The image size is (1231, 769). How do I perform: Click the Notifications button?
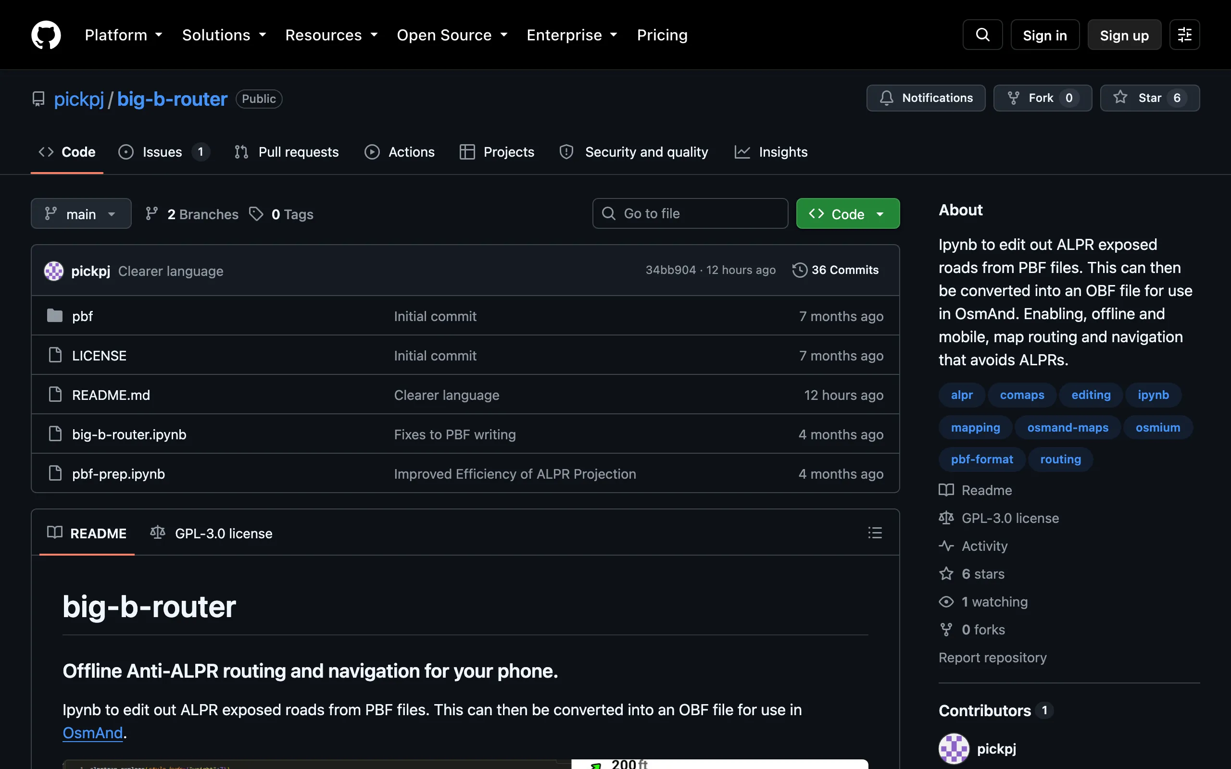coord(926,98)
